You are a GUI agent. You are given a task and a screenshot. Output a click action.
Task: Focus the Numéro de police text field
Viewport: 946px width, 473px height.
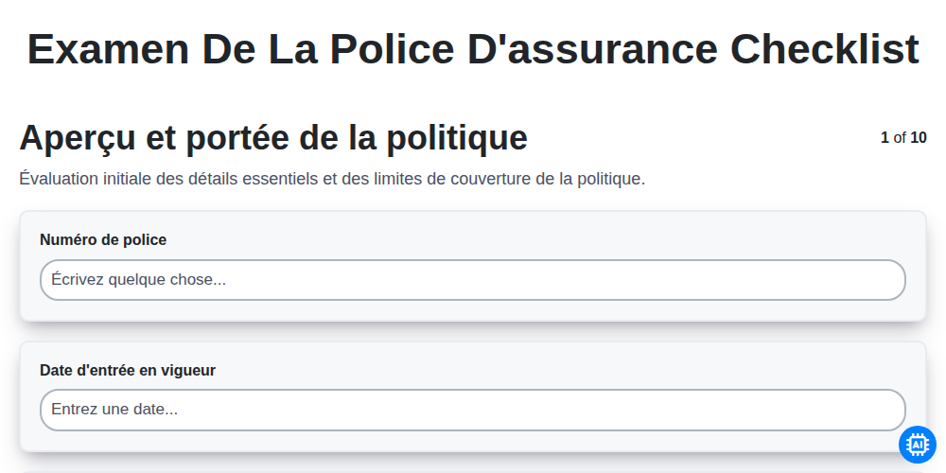tap(472, 280)
